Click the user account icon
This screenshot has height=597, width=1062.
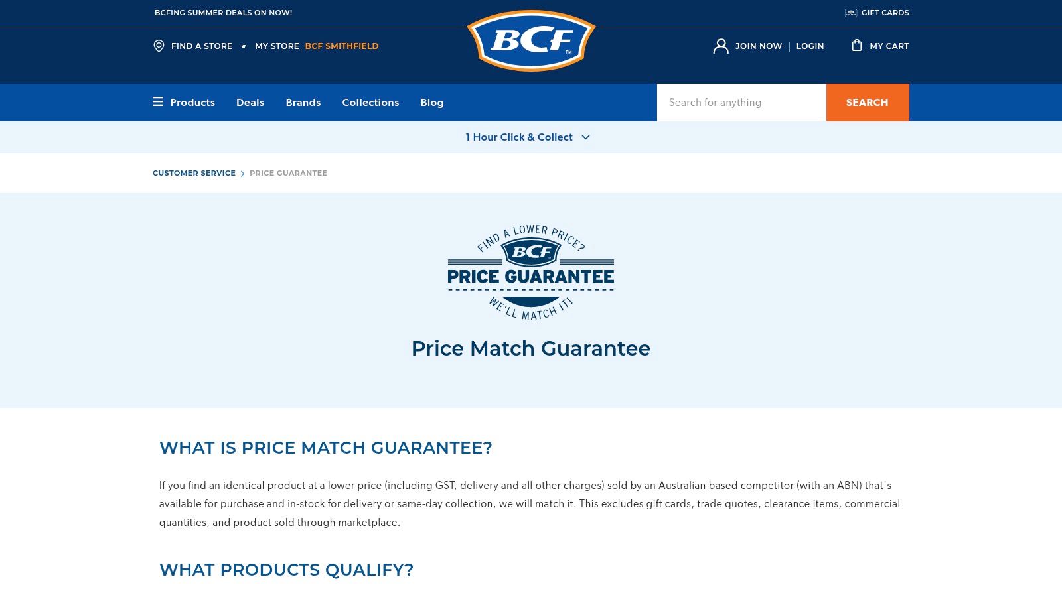click(x=720, y=46)
